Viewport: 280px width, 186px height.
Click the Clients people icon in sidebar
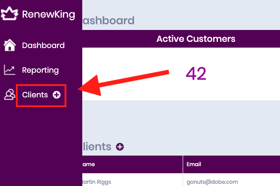click(10, 95)
